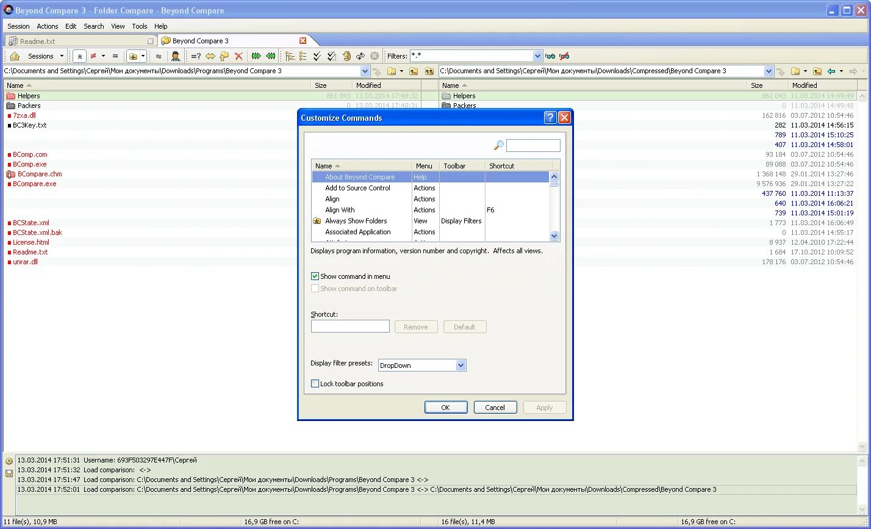Show same files with equals icon
Screen dimensions: 871x529
(x=115, y=56)
